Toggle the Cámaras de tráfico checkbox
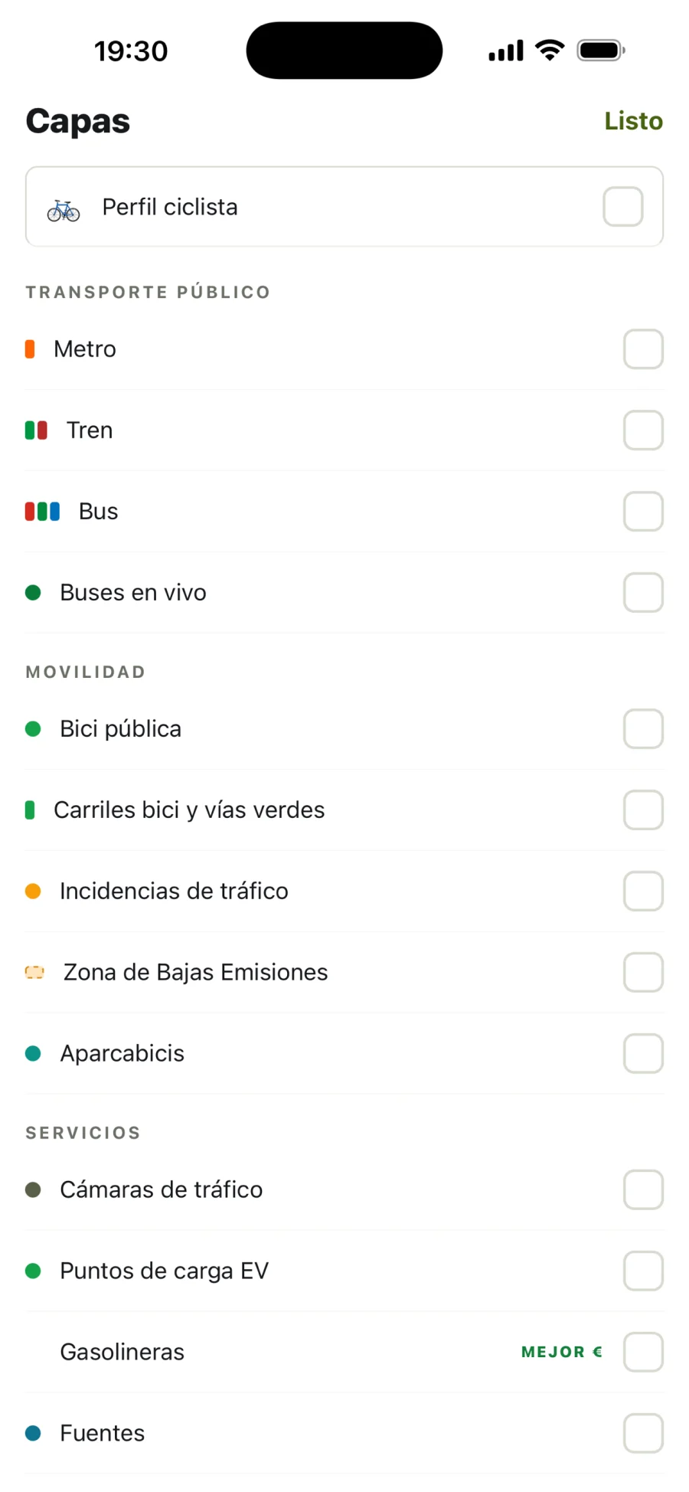Image resolution: width=689 pixels, height=1492 pixels. point(643,1190)
